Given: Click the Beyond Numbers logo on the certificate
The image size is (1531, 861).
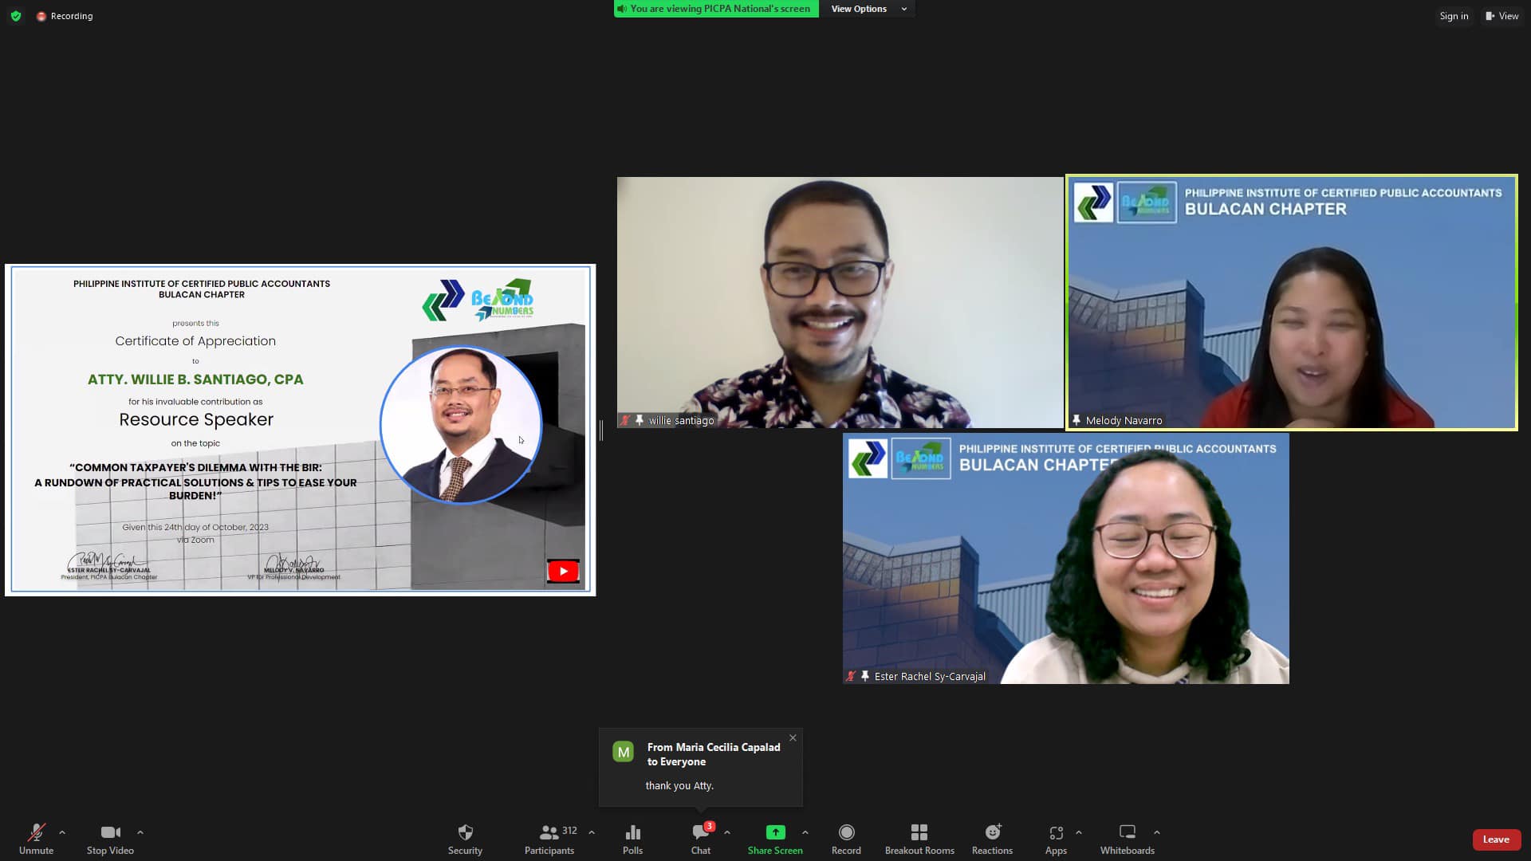Looking at the screenshot, I should pos(502,301).
